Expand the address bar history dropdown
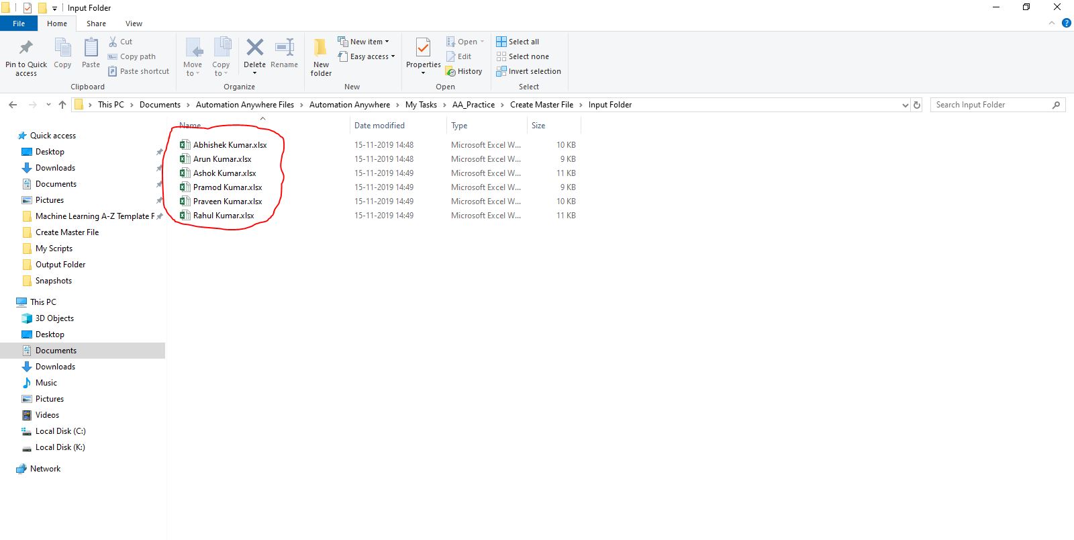Screen dimensions: 1074x540 (x=905, y=105)
